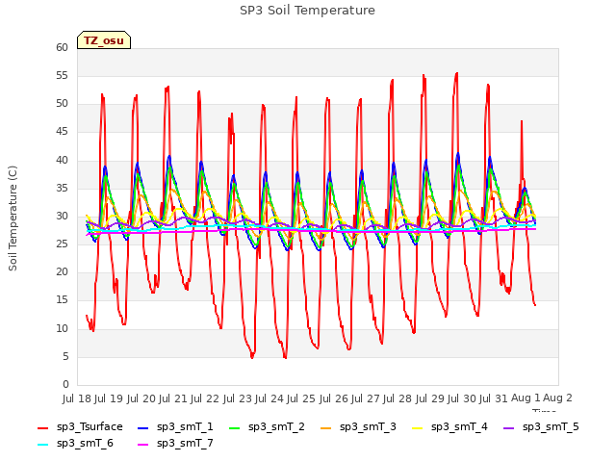Click the Jul 23 x-axis tick label
Image resolution: width=616 pixels, height=462 pixels.
point(239,398)
